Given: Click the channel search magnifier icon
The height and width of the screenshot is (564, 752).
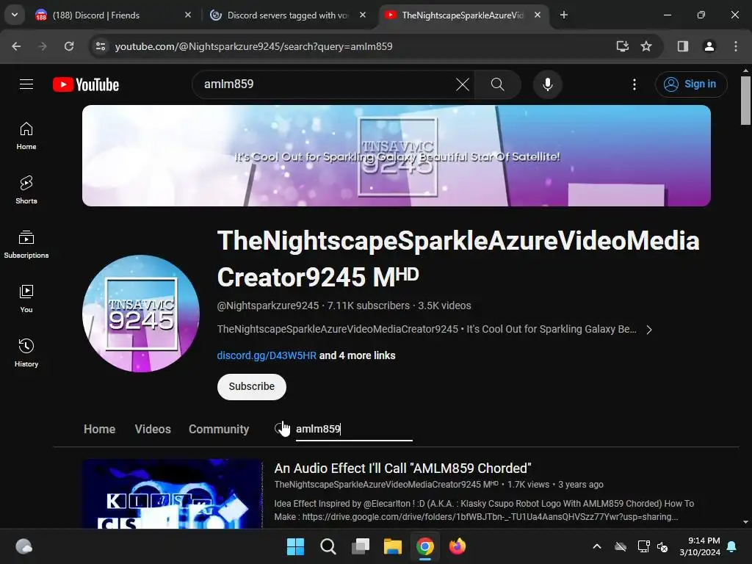Looking at the screenshot, I should pyautogui.click(x=281, y=428).
